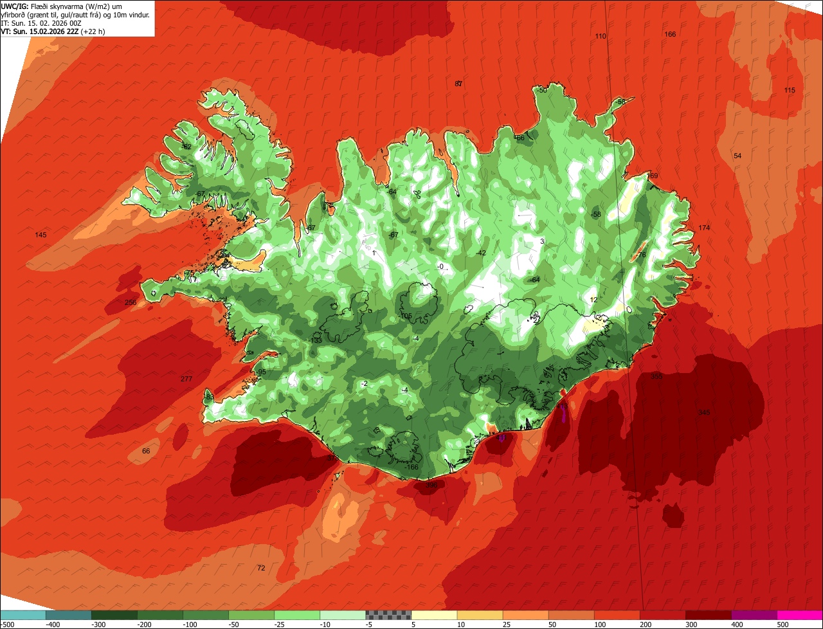Click the value -133 on the map

click(316, 340)
